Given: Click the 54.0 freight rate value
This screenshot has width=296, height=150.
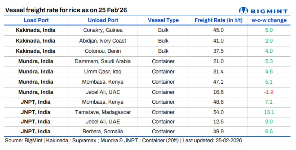Looking at the screenshot, I should pos(218,112).
